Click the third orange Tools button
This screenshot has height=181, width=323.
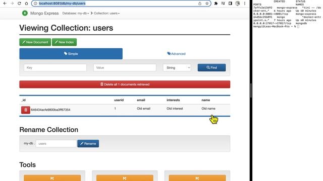click(x=197, y=178)
